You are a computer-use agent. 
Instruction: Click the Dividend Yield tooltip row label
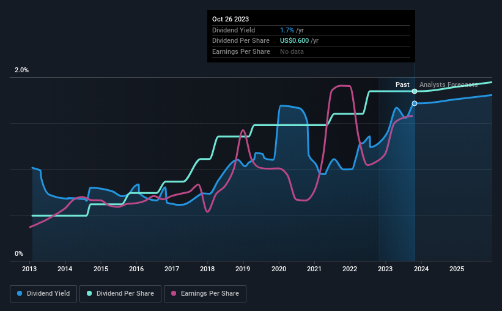234,30
